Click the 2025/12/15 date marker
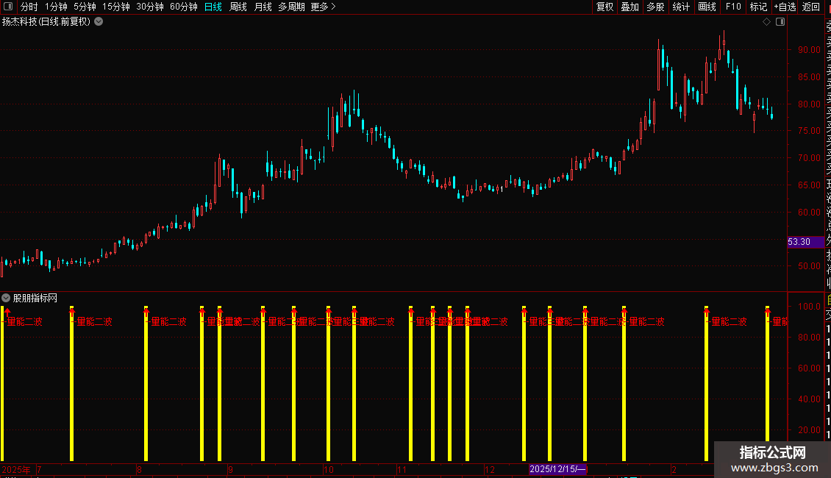Viewport: 831px width, 478px height. point(557,469)
